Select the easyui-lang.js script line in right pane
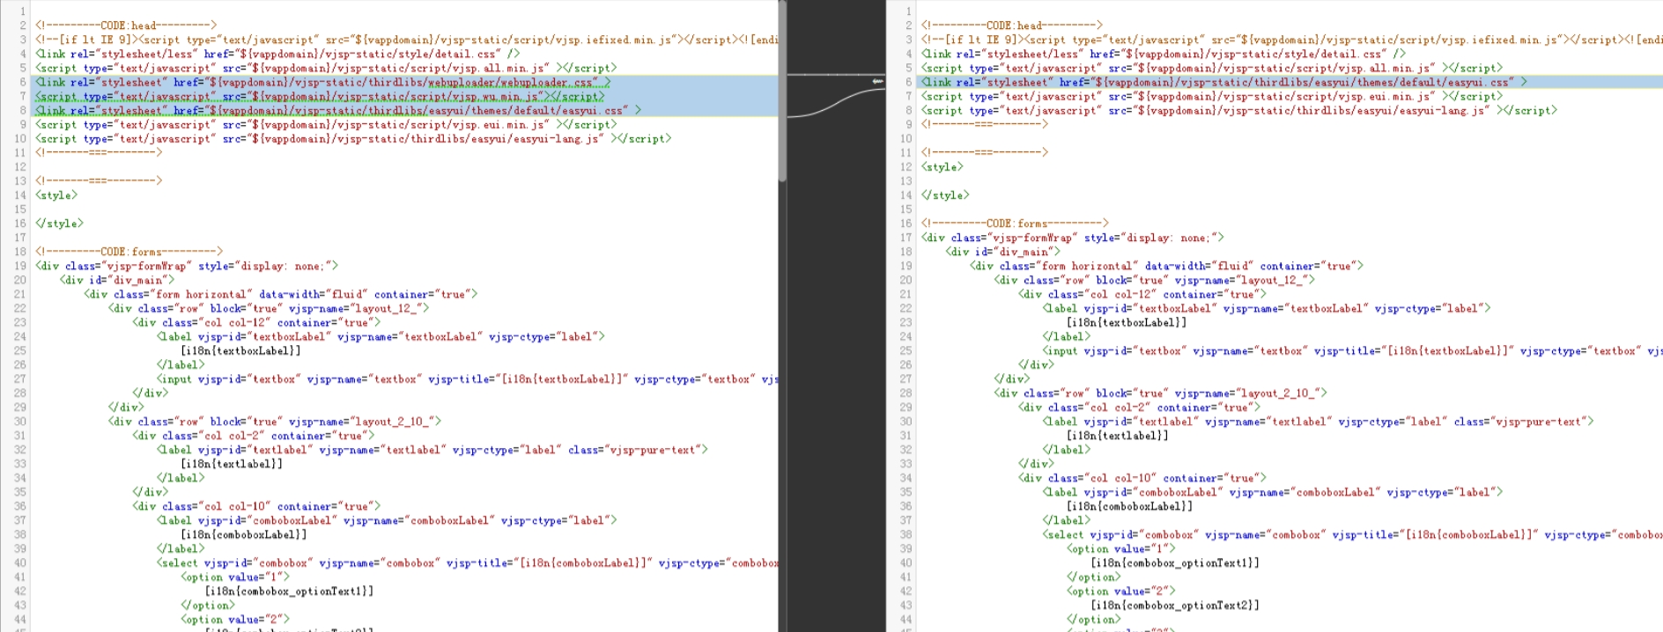The image size is (1663, 632). (x=1239, y=110)
